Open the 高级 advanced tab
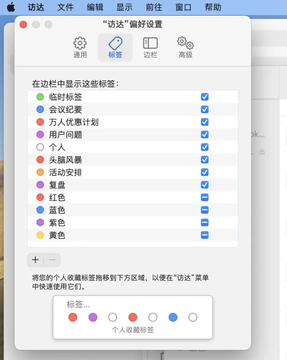The width and height of the screenshot is (287, 360). tap(186, 47)
